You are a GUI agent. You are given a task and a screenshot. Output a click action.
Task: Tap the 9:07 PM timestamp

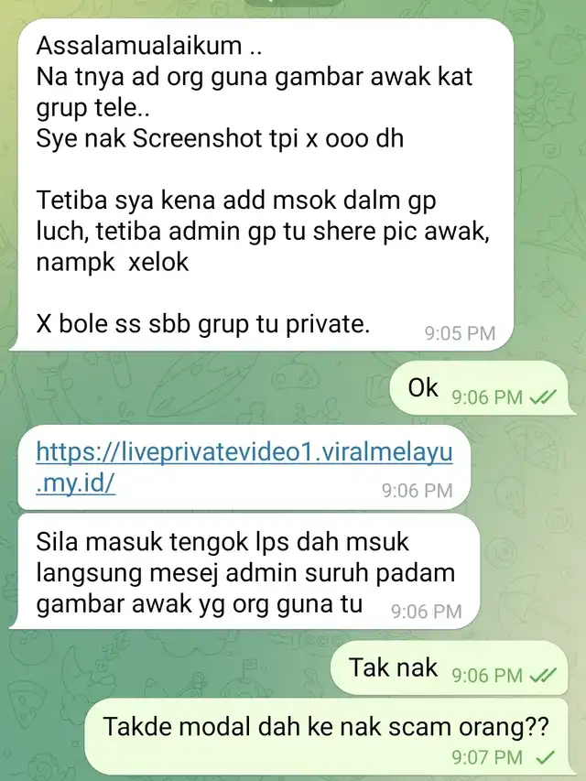pyautogui.click(x=487, y=757)
